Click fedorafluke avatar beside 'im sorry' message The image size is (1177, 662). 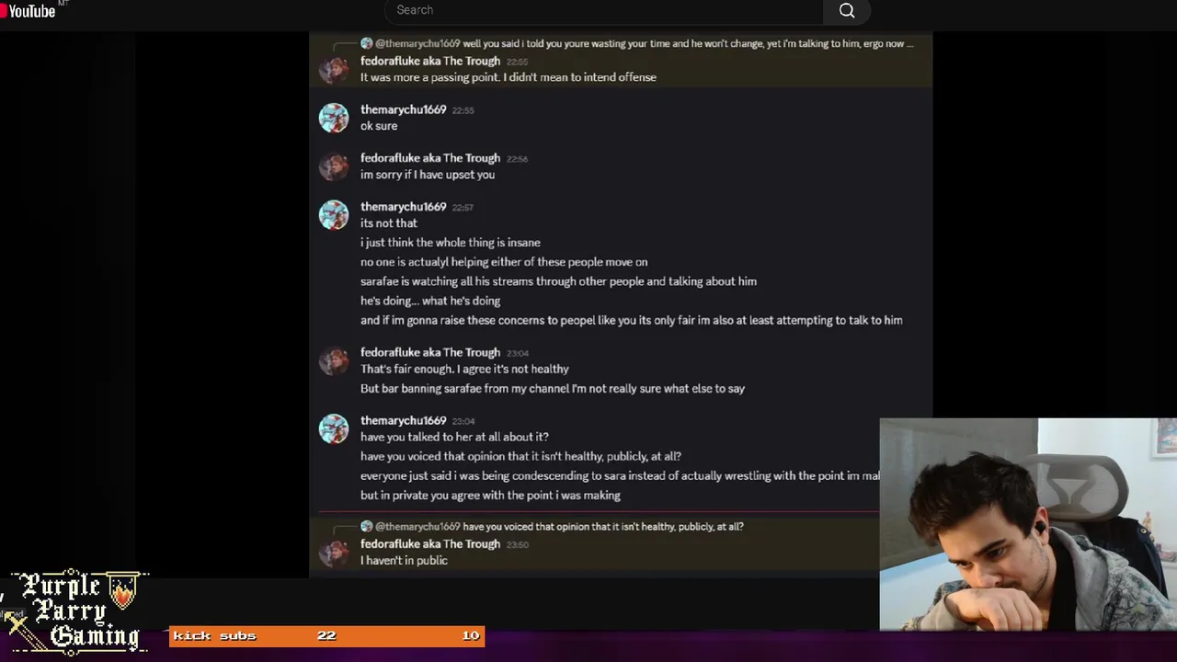(x=334, y=166)
